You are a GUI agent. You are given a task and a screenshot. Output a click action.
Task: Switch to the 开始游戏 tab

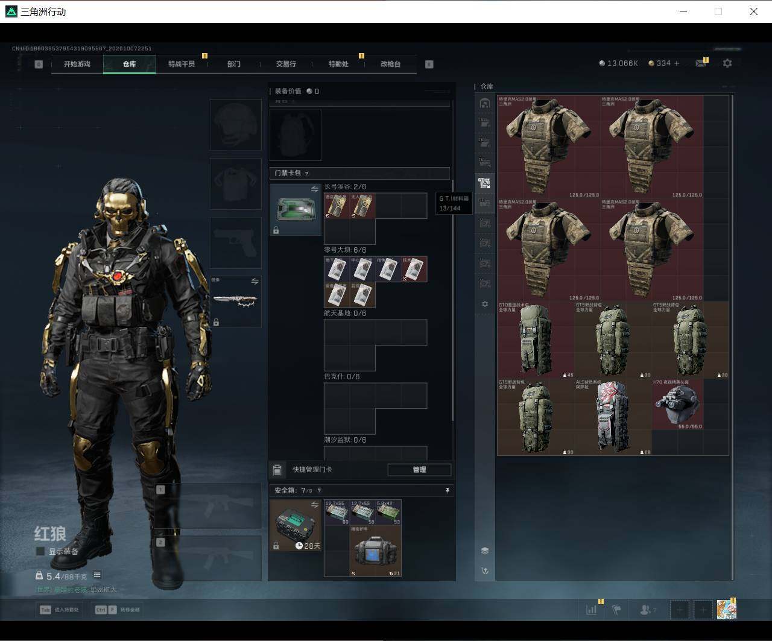pyautogui.click(x=77, y=64)
